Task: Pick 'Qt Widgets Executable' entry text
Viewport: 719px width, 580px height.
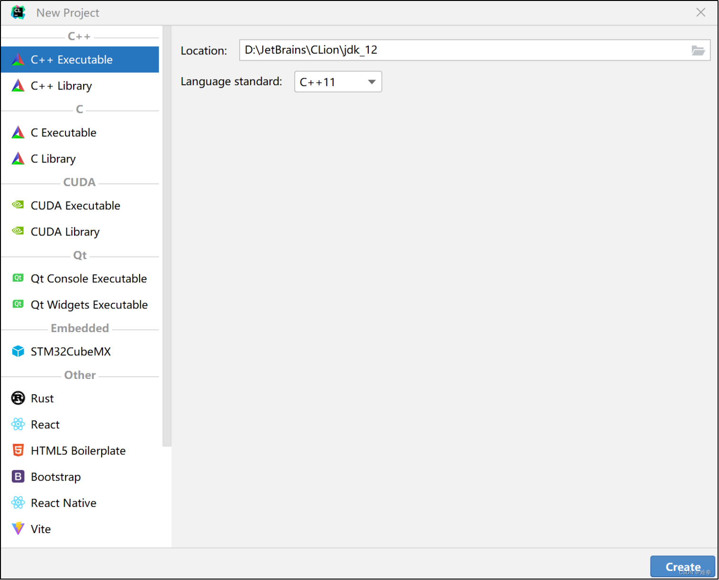Action: click(89, 305)
